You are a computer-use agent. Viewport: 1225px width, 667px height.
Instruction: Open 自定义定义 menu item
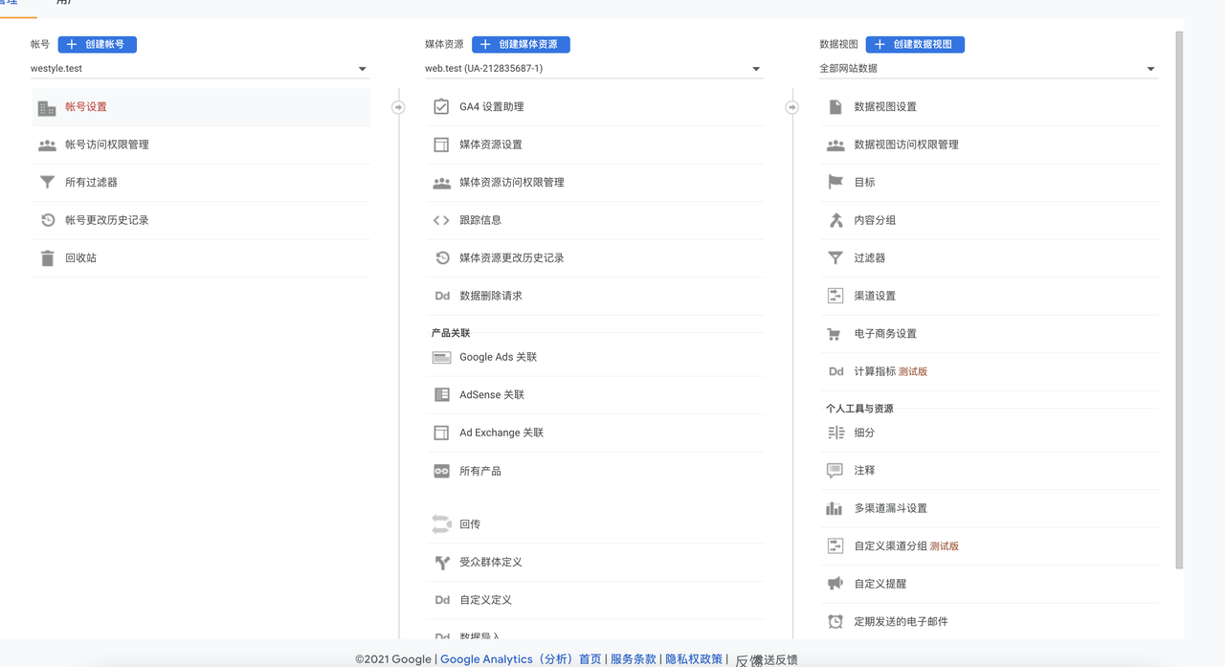[595, 600]
